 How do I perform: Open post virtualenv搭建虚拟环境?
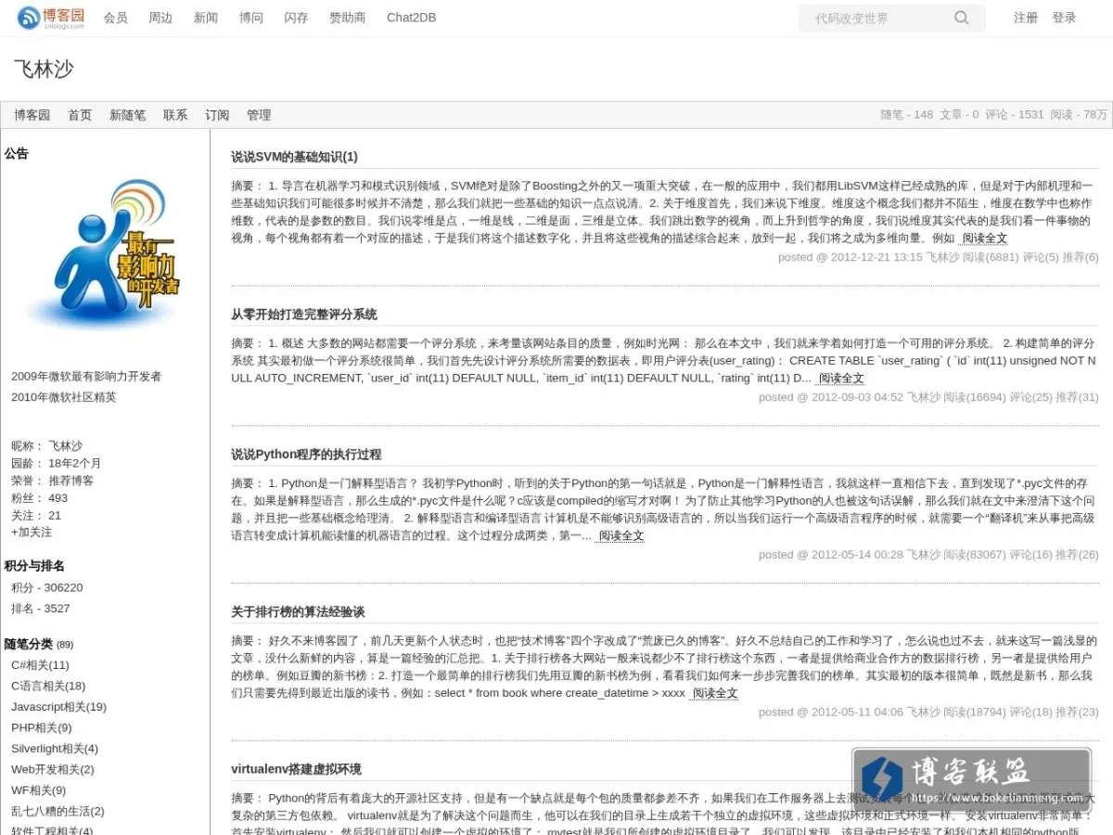296,769
